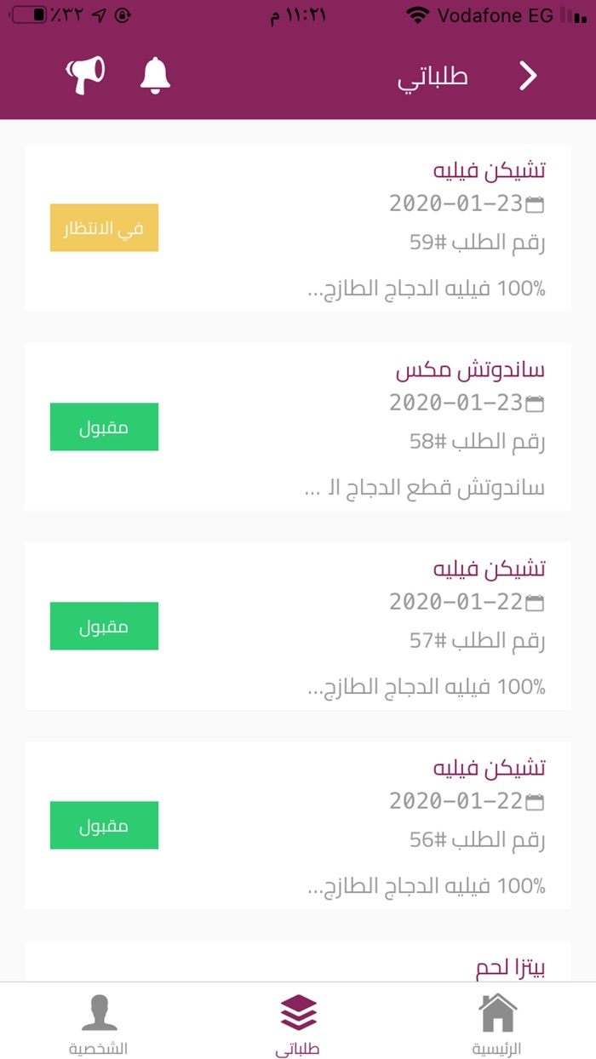
Task: Tap green مقبول badge on order #57
Action: pos(104,626)
